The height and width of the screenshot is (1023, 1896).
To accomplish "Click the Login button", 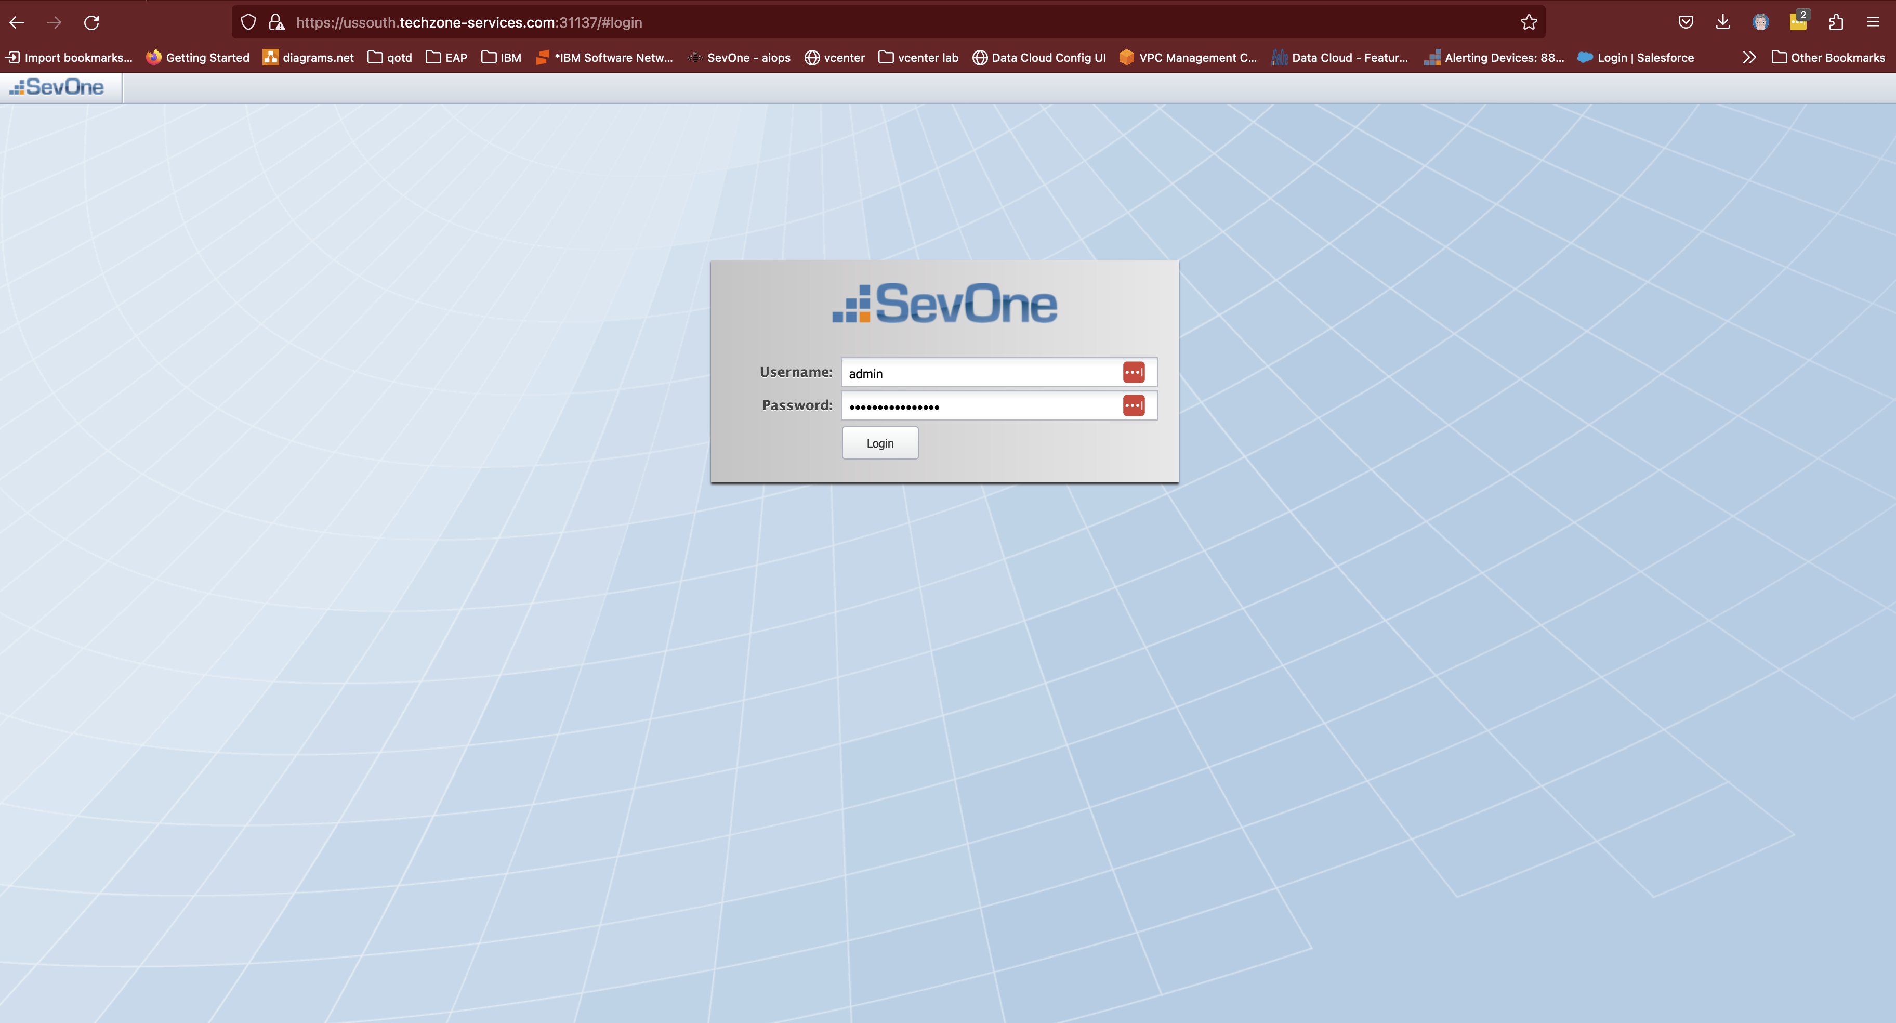I will (x=880, y=443).
